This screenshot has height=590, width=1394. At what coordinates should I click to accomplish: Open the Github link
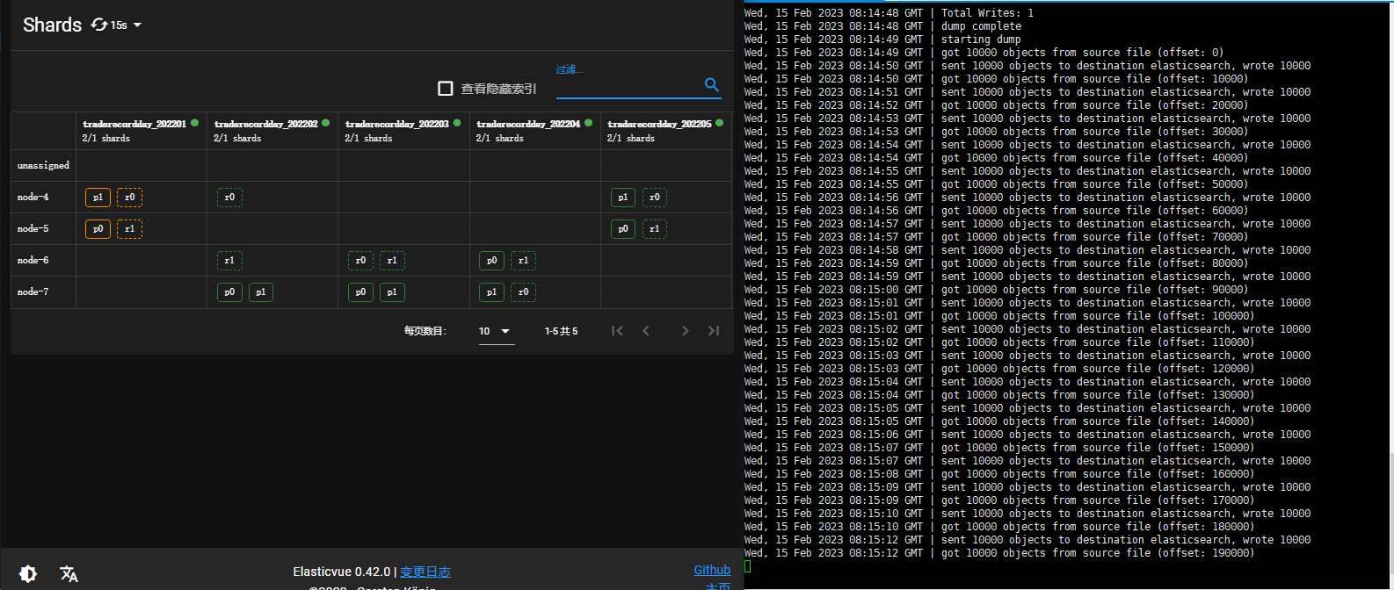[x=712, y=570]
